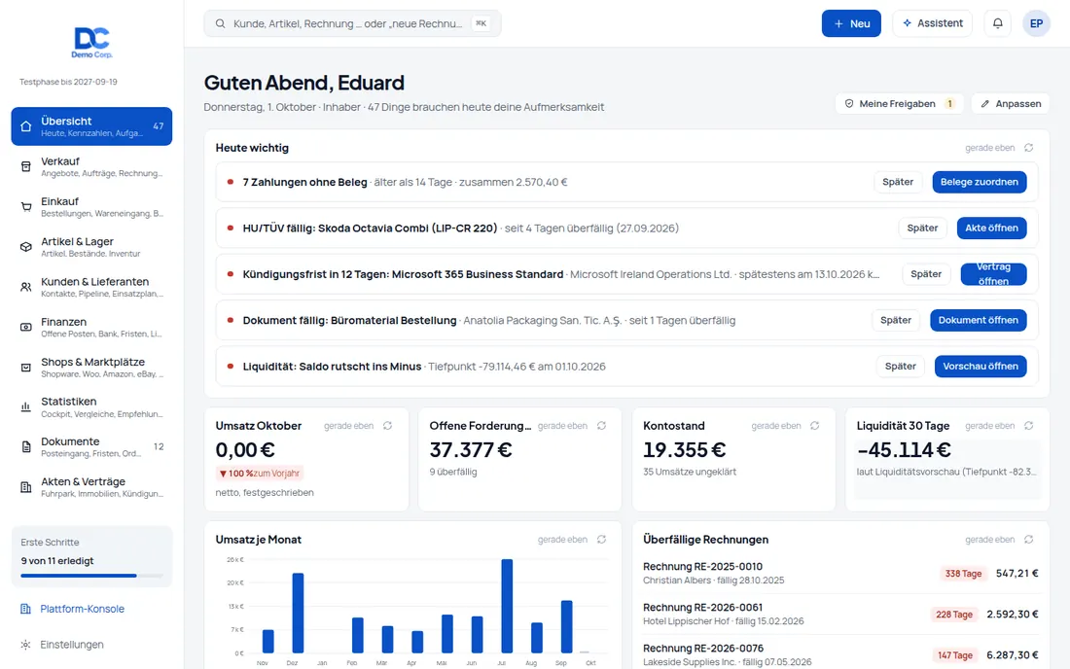Open Akten & Verträge section

pos(91,487)
